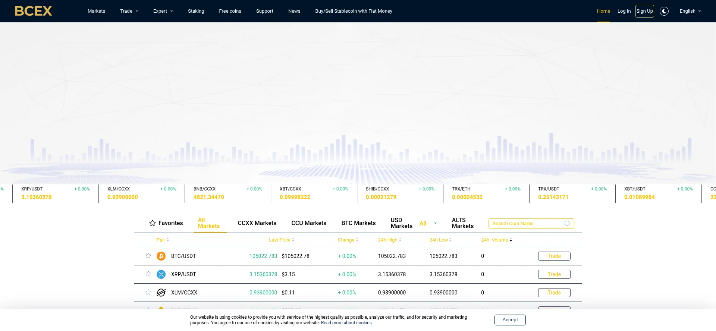Click Trade button for XRP/USDT
Screen dimensions: 716x331
coord(554,274)
